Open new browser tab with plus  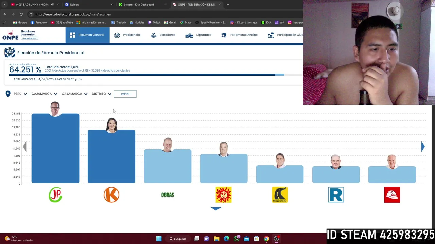tap(228, 5)
